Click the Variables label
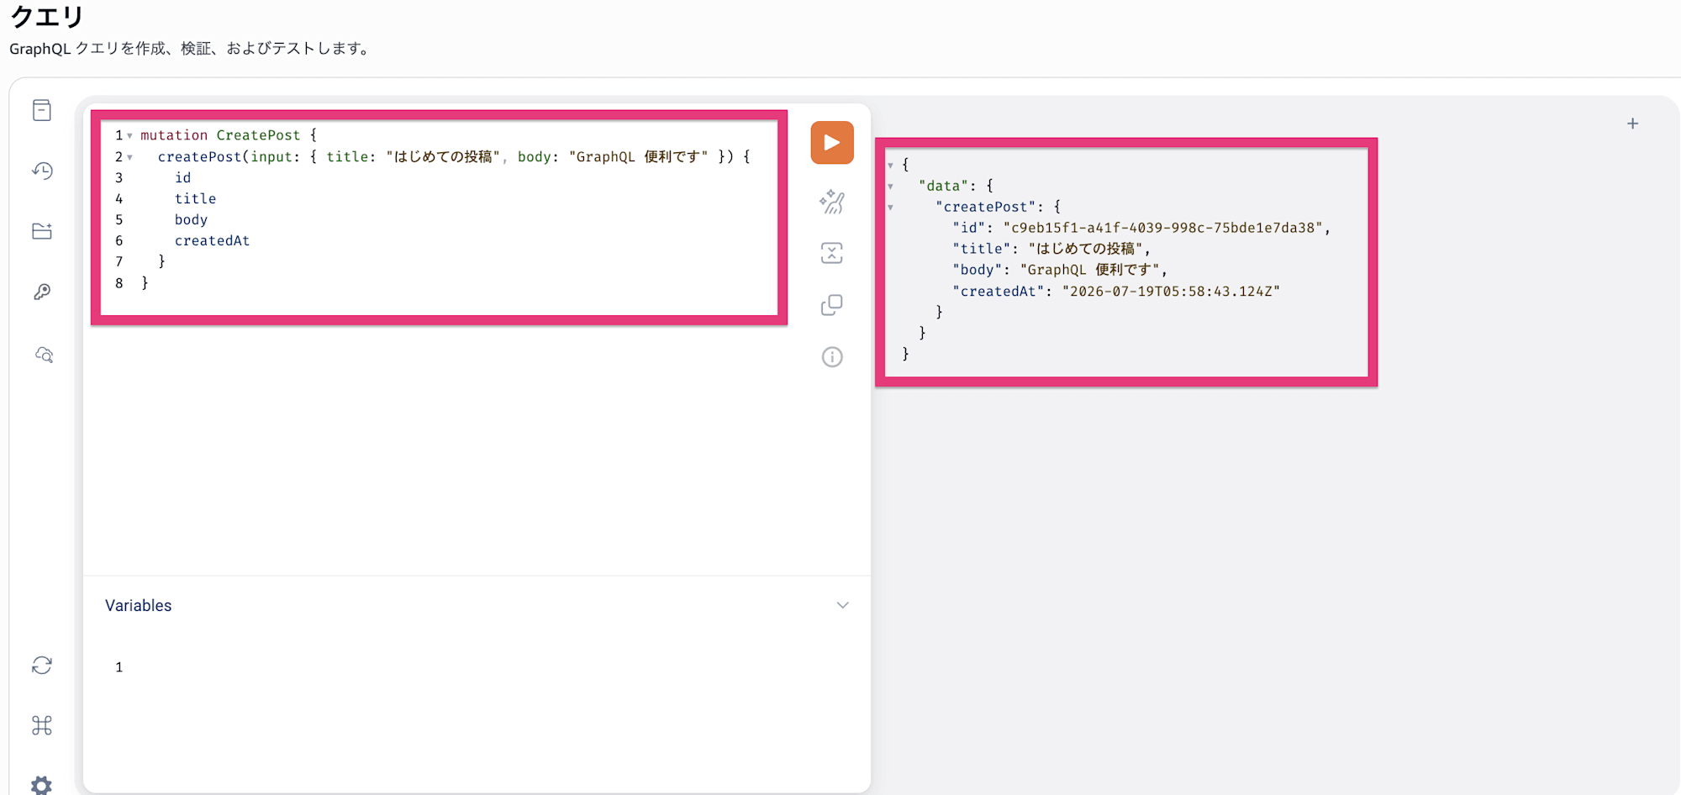Viewport: 1681px width, 795px height. pos(138,605)
